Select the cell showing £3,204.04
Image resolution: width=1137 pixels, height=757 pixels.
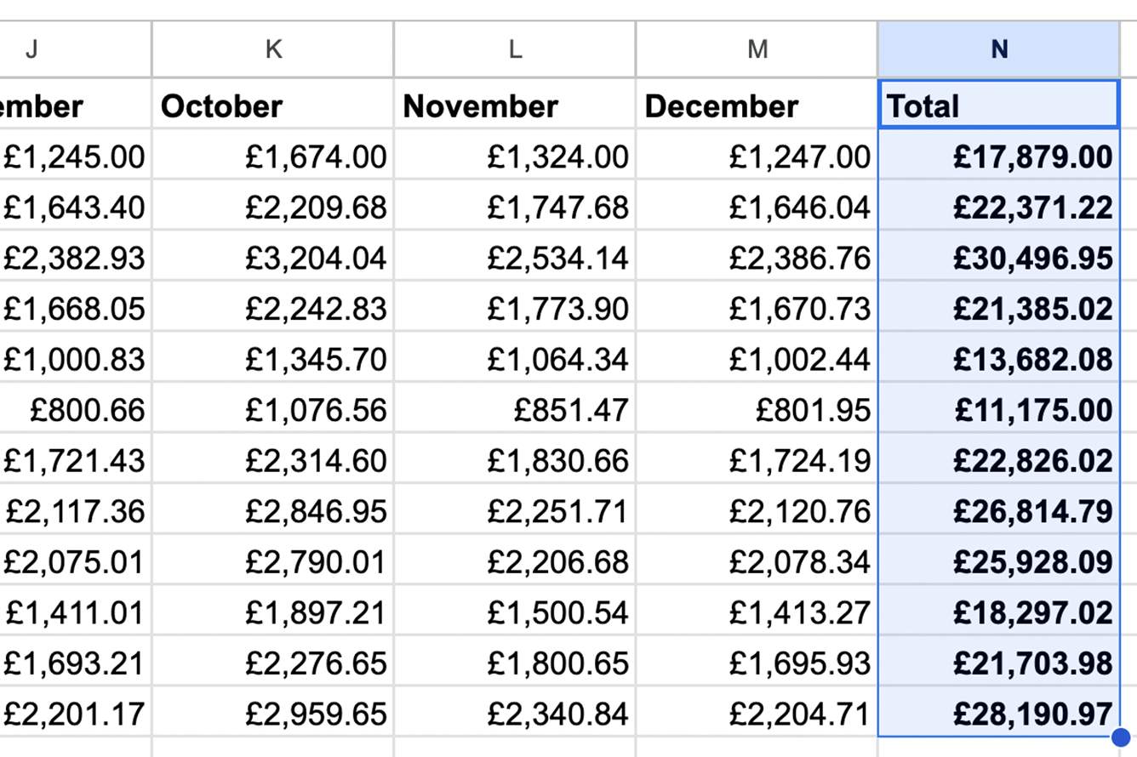point(272,257)
